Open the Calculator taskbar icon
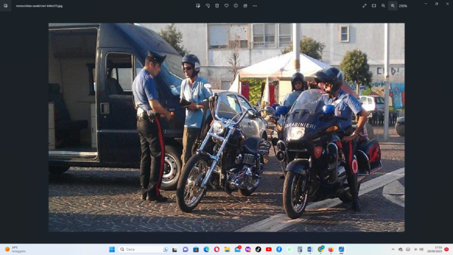 [x=300, y=250]
